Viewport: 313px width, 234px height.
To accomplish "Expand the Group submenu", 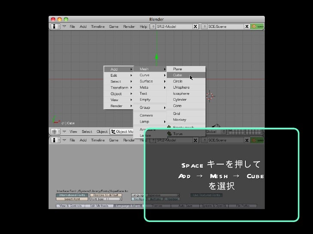I will coord(150,108).
